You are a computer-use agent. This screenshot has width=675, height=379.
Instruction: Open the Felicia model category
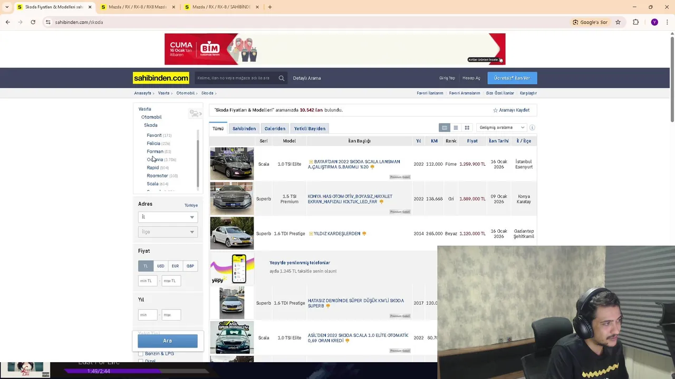point(153,143)
